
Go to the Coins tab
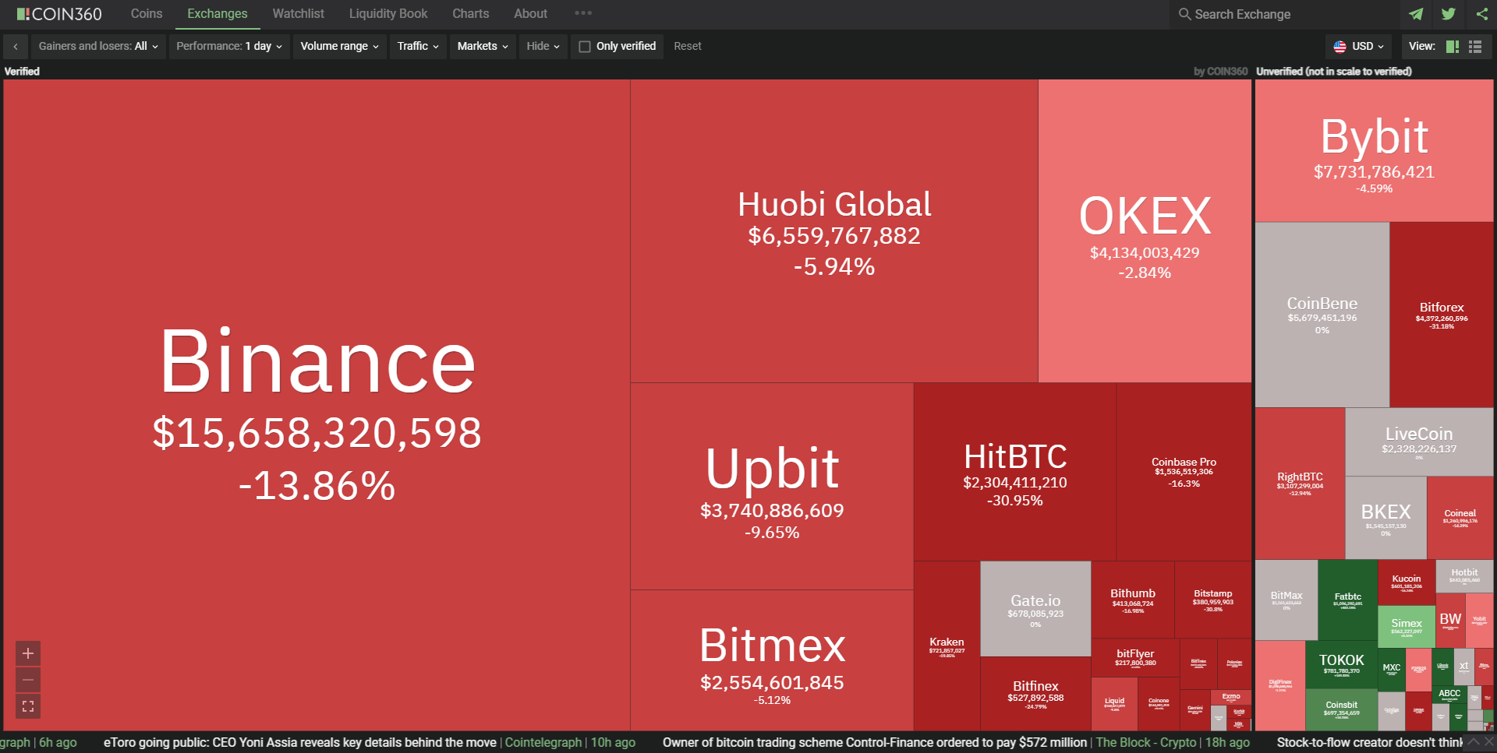pyautogui.click(x=147, y=14)
